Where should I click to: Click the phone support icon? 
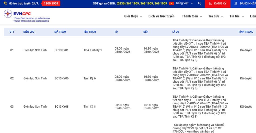point(5,3)
